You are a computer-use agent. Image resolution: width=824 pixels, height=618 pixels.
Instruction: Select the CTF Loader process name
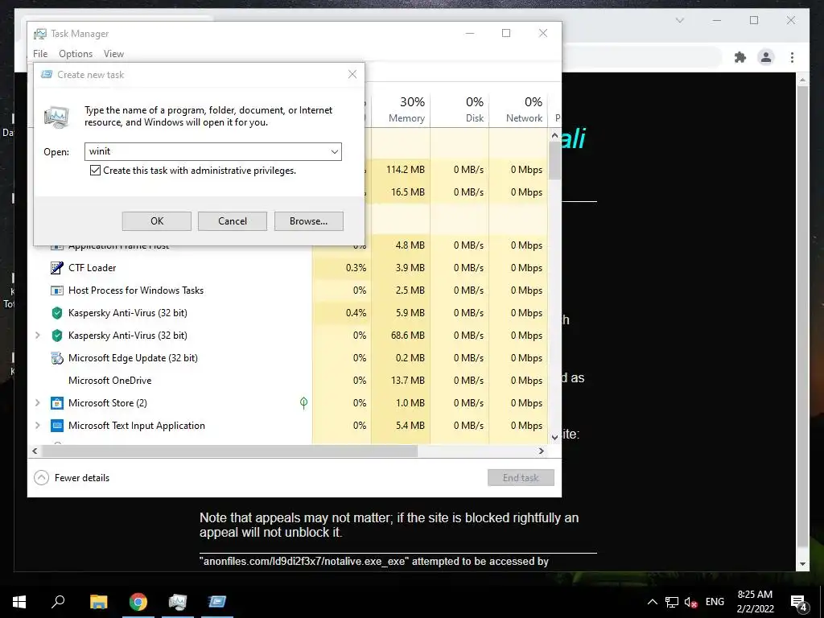92,268
